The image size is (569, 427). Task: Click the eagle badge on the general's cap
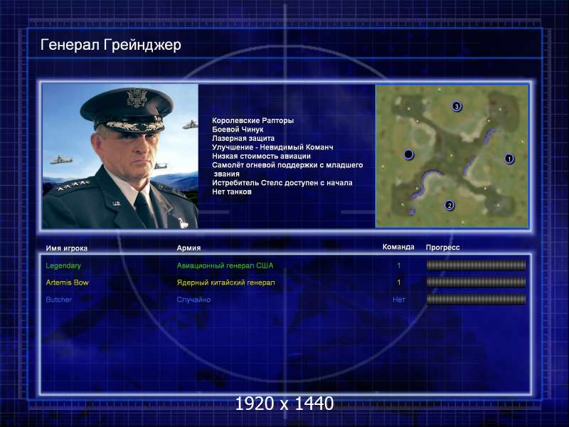tap(135, 98)
